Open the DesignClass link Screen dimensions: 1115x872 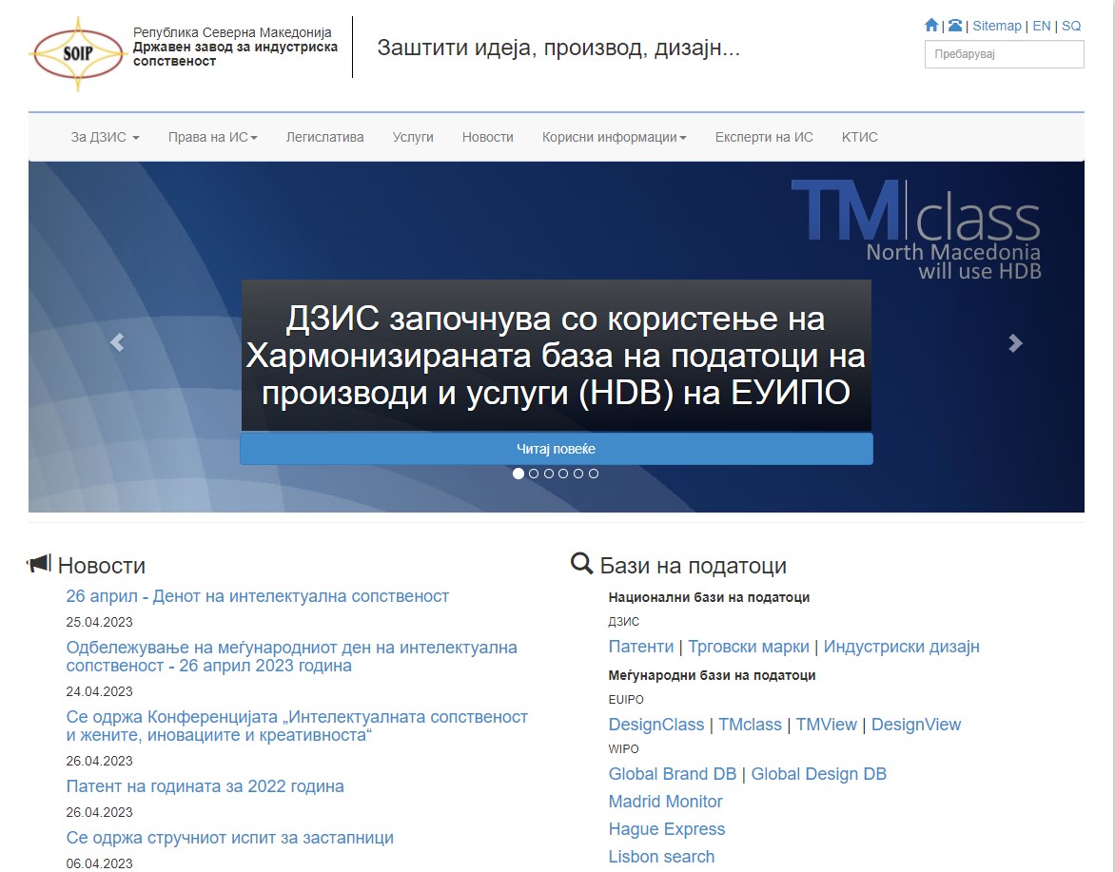[656, 725]
